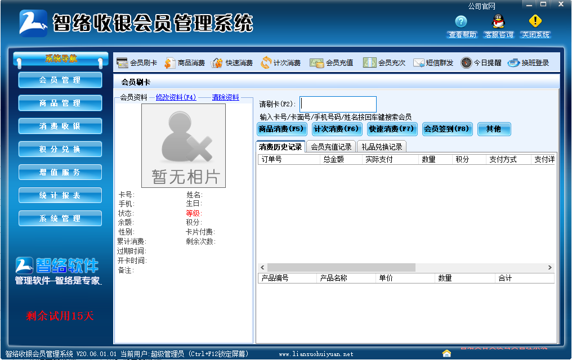This screenshot has height=360, width=572.
Task: Click the 产品名称 column header
Action: point(346,278)
